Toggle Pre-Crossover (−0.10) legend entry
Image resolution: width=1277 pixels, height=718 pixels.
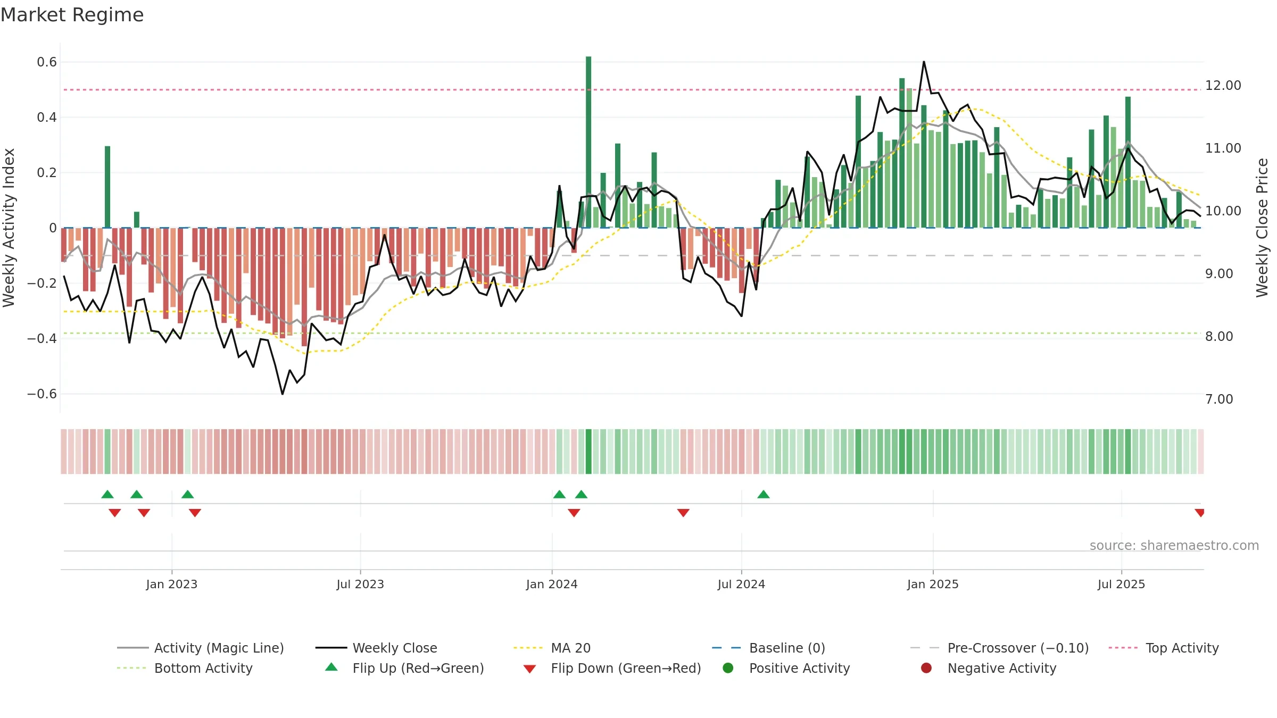(999, 648)
